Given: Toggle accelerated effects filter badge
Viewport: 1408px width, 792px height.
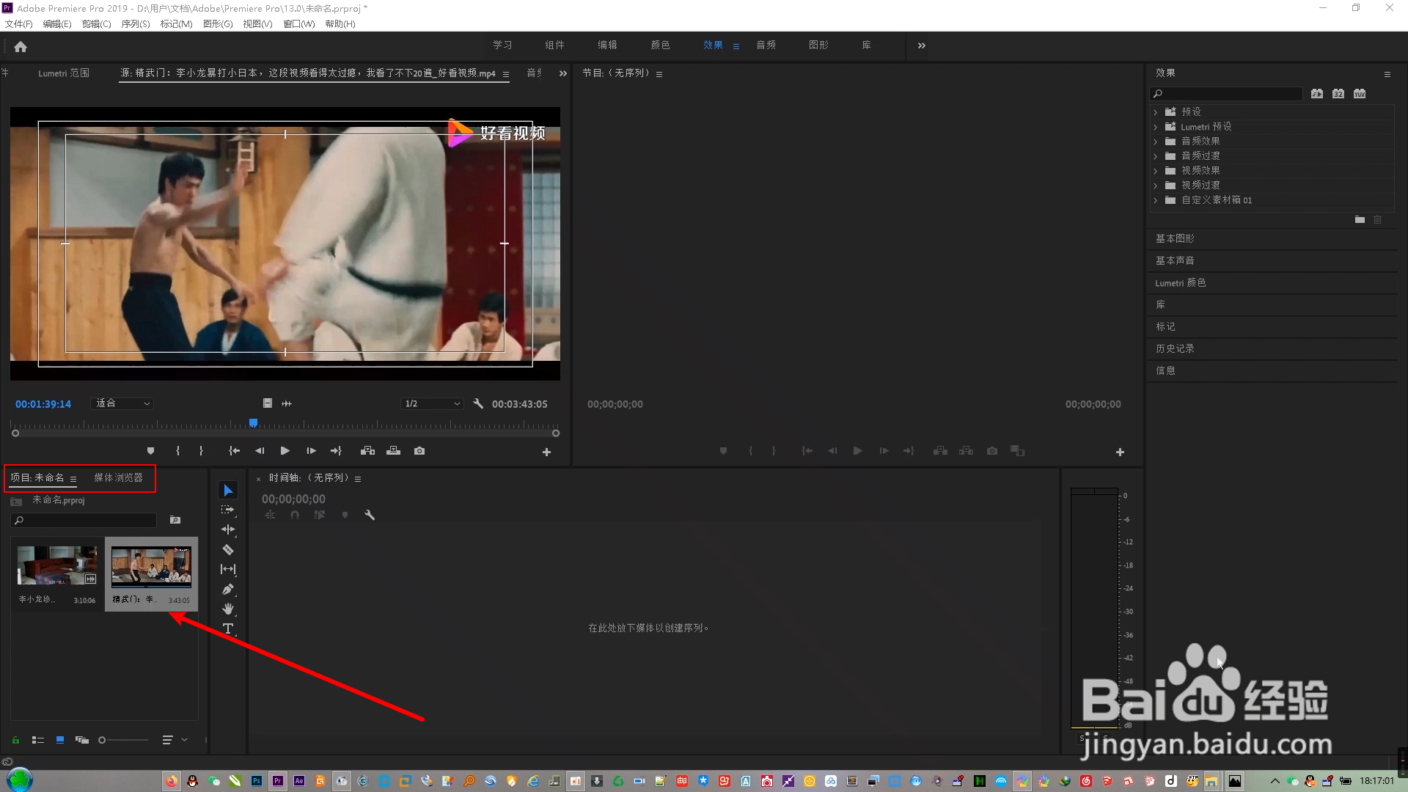Looking at the screenshot, I should point(1317,94).
